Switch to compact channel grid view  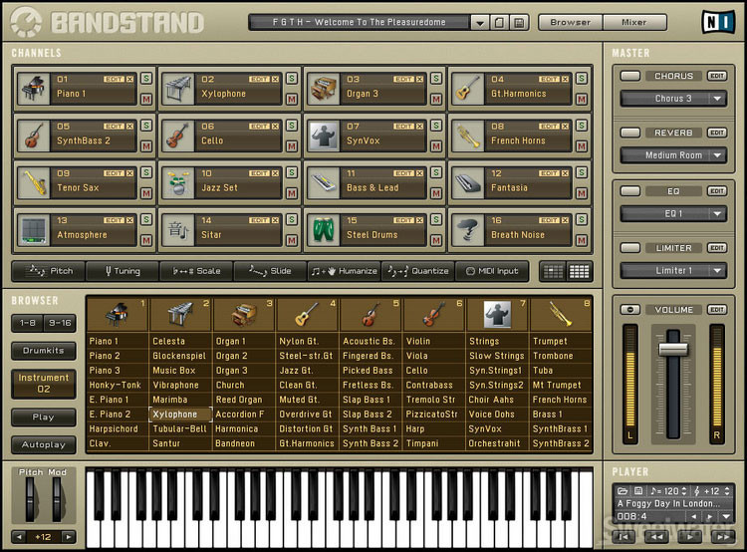coord(553,271)
